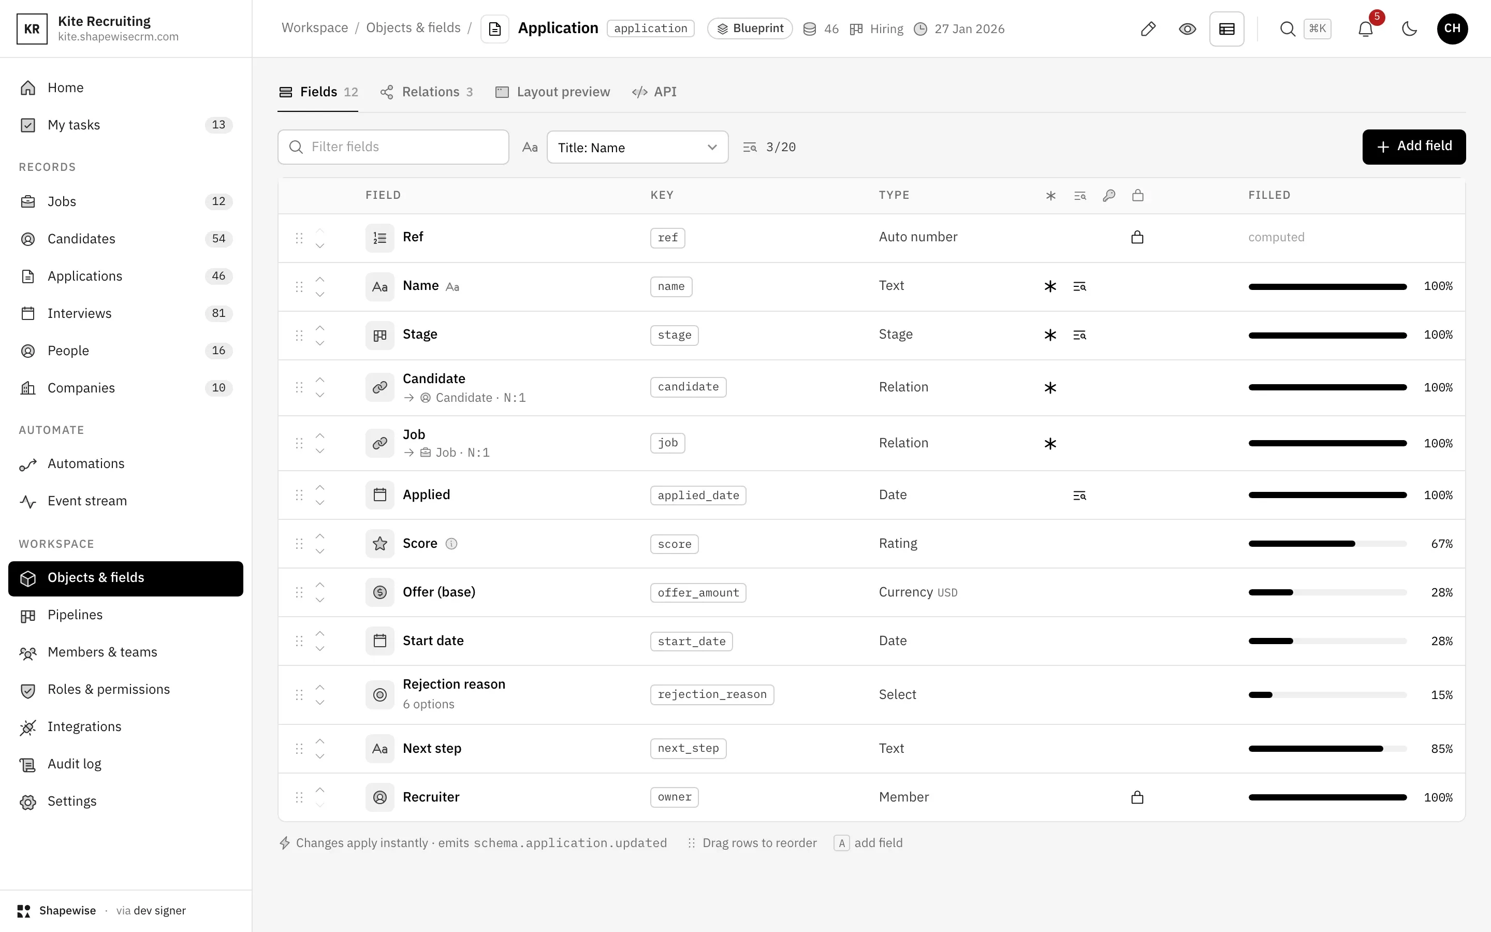
Task: Open Roles & permissions in sidebar
Action: (x=126, y=690)
